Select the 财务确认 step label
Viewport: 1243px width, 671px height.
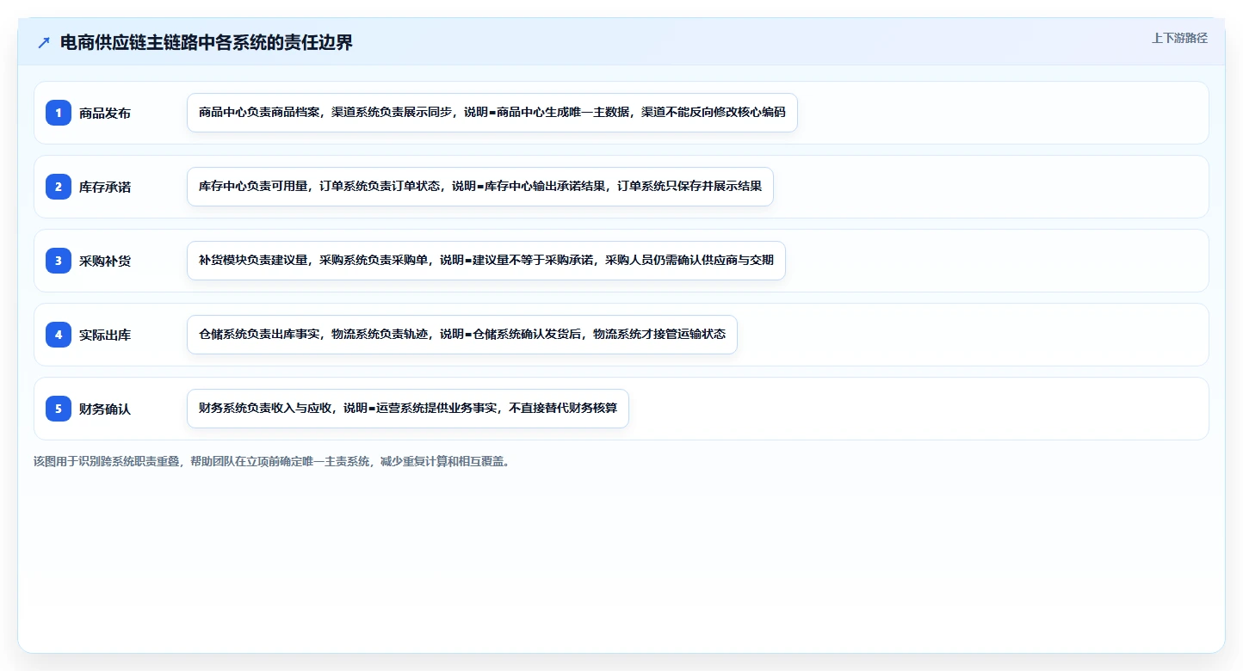click(105, 409)
